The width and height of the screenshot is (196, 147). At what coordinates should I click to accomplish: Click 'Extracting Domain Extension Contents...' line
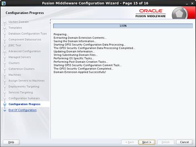pyautogui.click(x=80, y=38)
